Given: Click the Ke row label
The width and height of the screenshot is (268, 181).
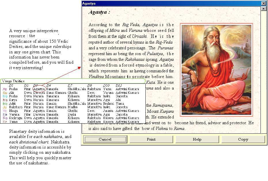Looking at the screenshot, I should pos(5,122).
